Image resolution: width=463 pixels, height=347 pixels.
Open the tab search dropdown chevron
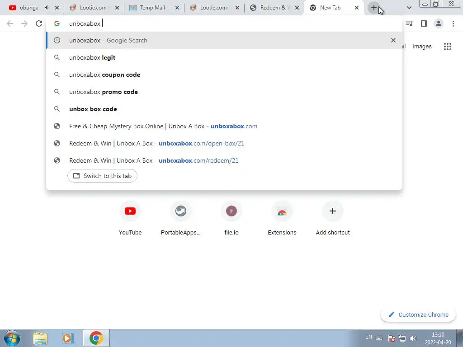pos(409,8)
